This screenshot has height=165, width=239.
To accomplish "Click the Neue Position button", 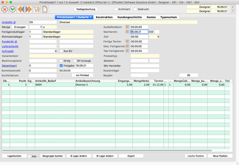I will [220, 156].
